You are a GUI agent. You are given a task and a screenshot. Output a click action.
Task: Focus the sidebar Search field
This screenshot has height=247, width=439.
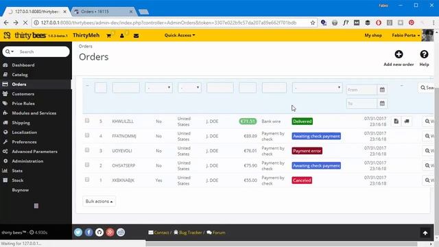click(42, 52)
